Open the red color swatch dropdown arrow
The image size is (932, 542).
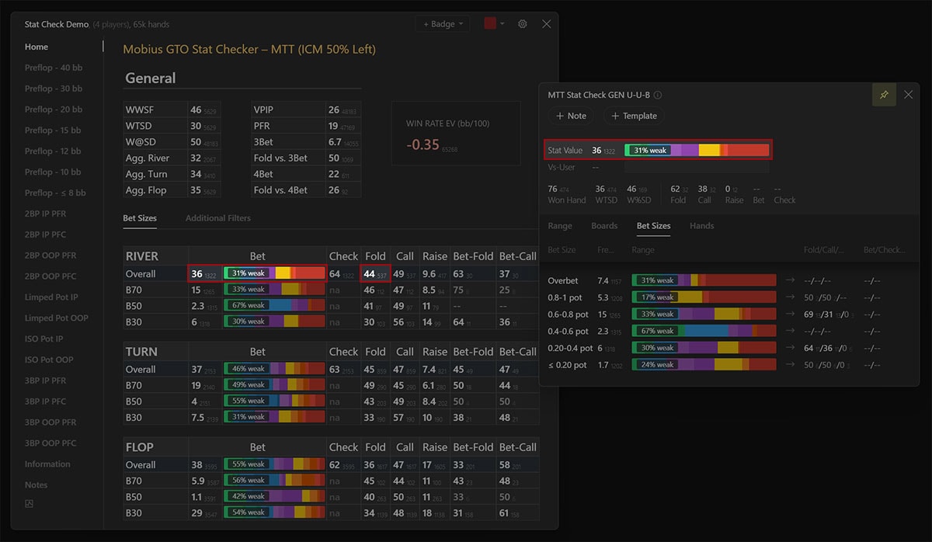pos(503,24)
